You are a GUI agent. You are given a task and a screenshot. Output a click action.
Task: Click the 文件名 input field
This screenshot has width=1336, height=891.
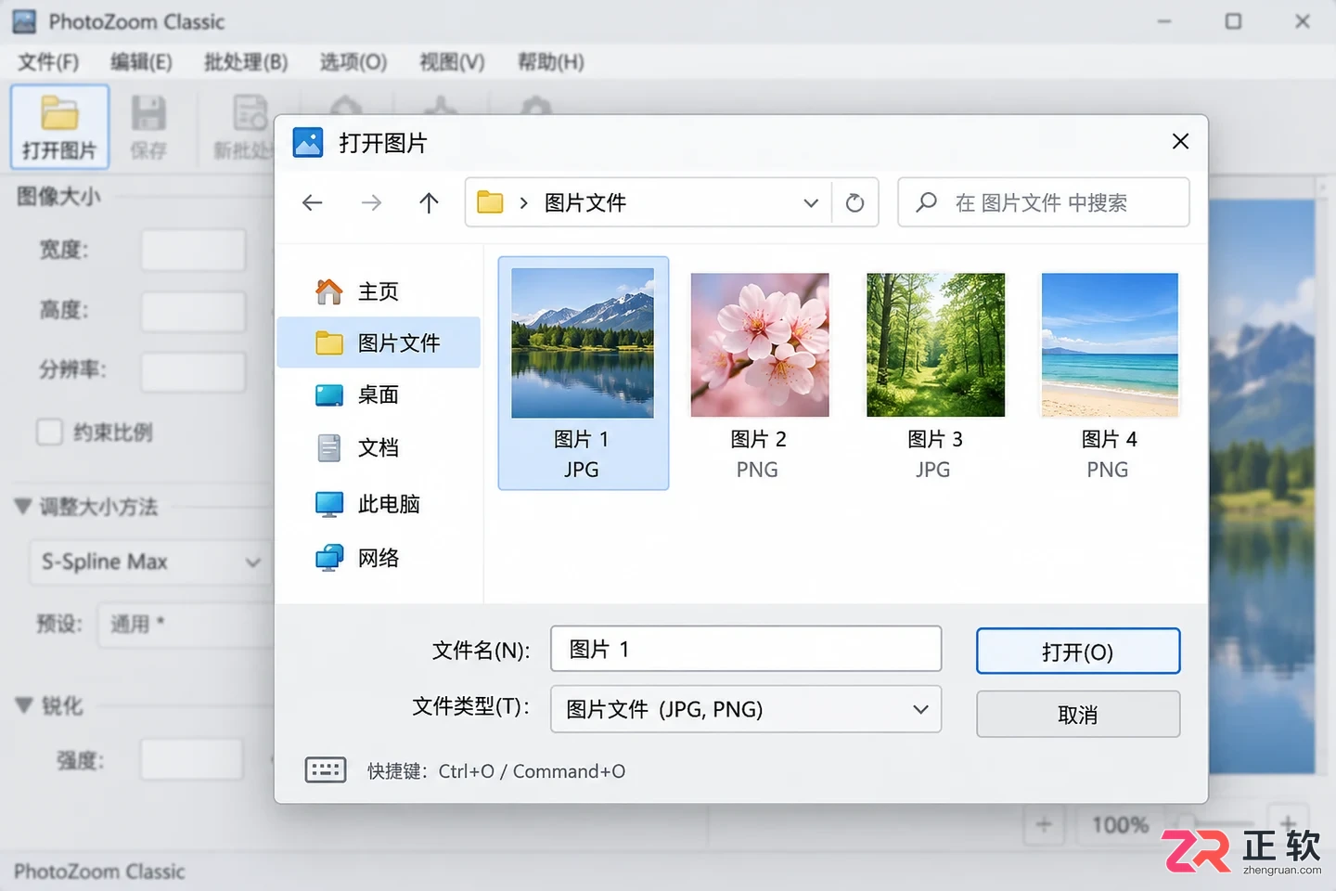(x=746, y=649)
